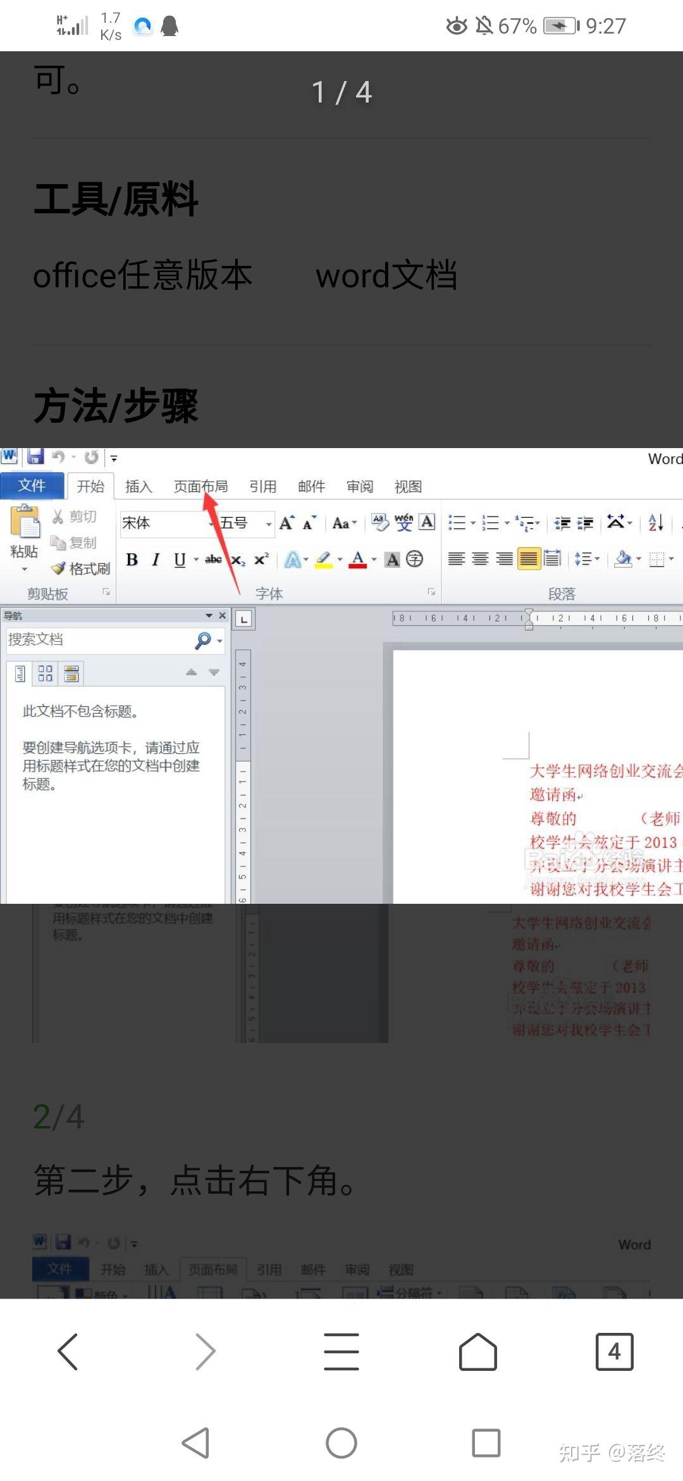Click the 复制 copy button
This screenshot has height=1481, width=683.
(75, 542)
